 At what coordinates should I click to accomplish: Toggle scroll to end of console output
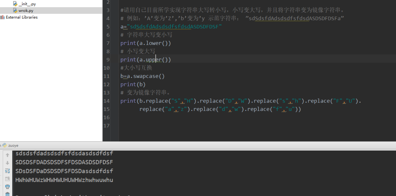(7, 179)
